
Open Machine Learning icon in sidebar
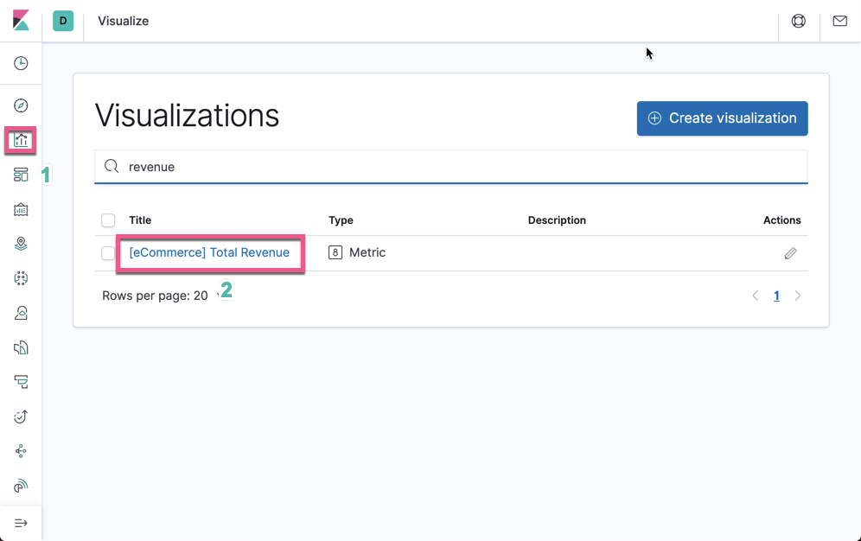point(21,278)
